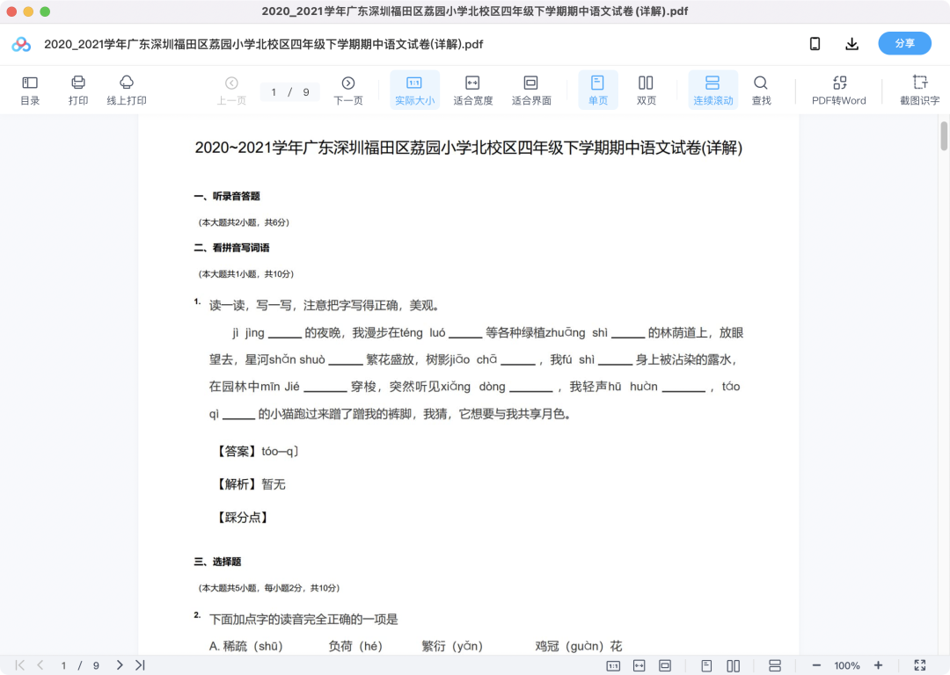Click heading 二、看拼音写词语
950x675 pixels.
point(232,248)
